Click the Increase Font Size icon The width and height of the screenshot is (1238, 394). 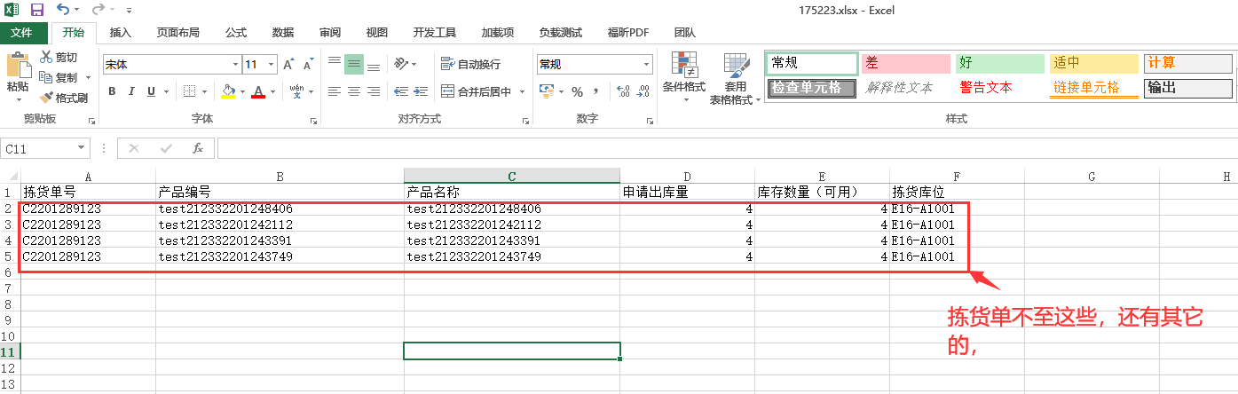coord(289,64)
